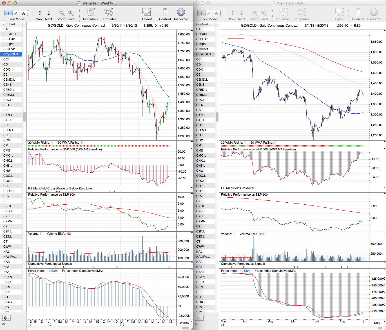
Task: Select the text annotation tool
Action: pos(23,13)
